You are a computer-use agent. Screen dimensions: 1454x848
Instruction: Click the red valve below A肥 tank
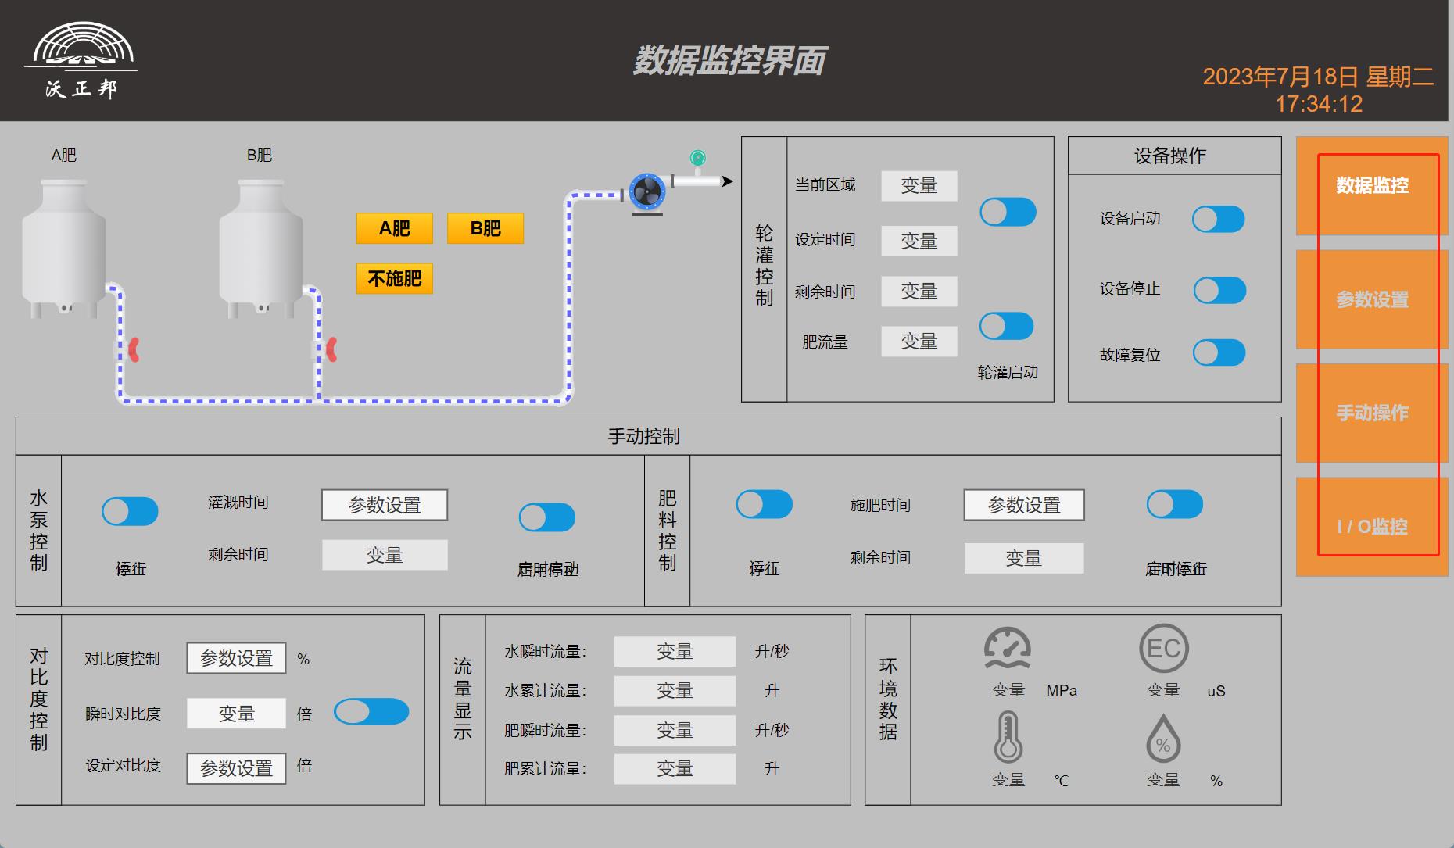pos(134,349)
